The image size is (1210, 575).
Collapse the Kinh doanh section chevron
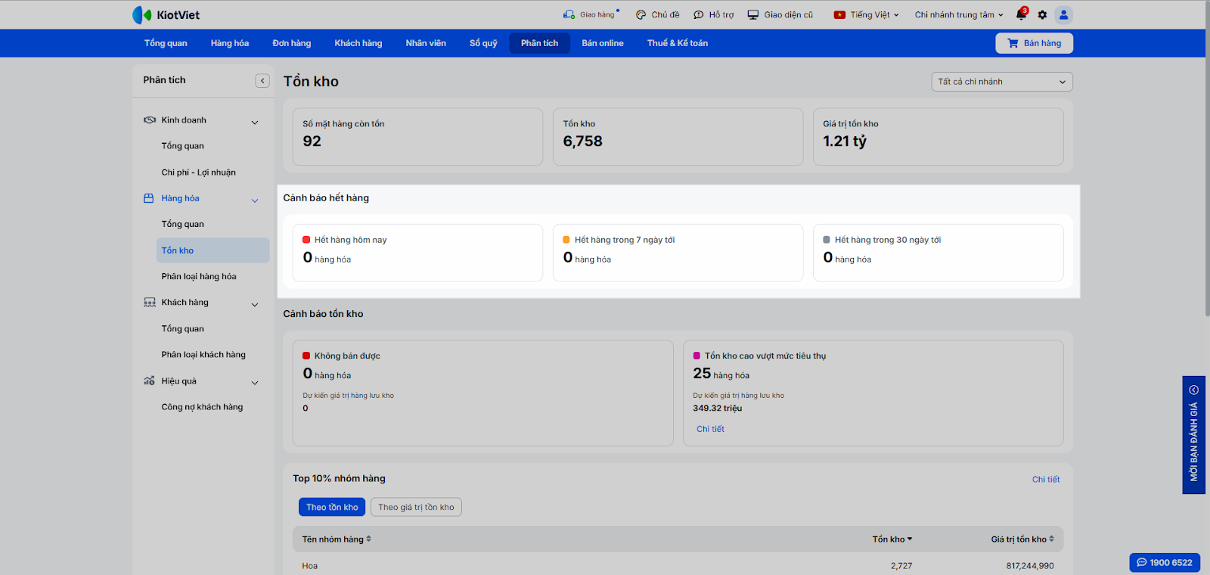255,122
